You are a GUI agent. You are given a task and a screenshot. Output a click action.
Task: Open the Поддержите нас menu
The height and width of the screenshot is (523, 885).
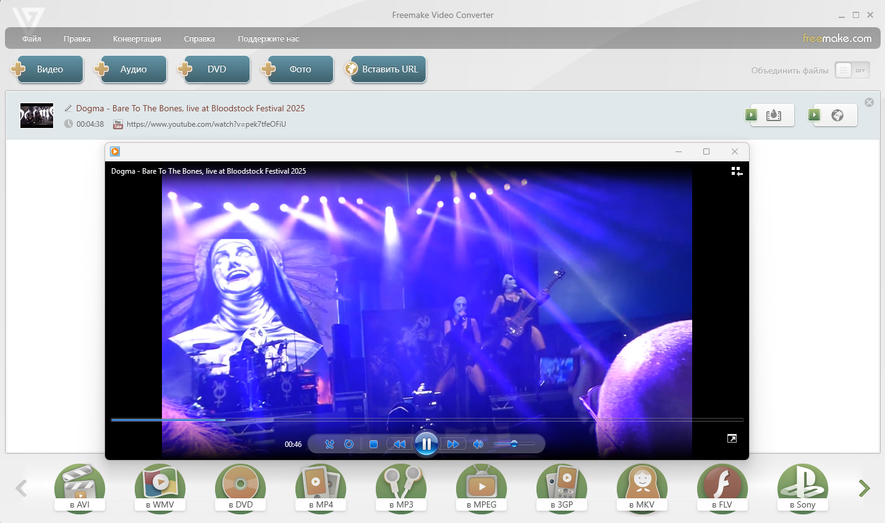(268, 38)
